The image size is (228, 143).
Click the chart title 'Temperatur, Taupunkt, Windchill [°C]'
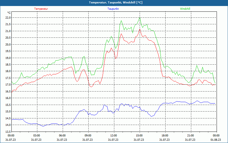116,3
